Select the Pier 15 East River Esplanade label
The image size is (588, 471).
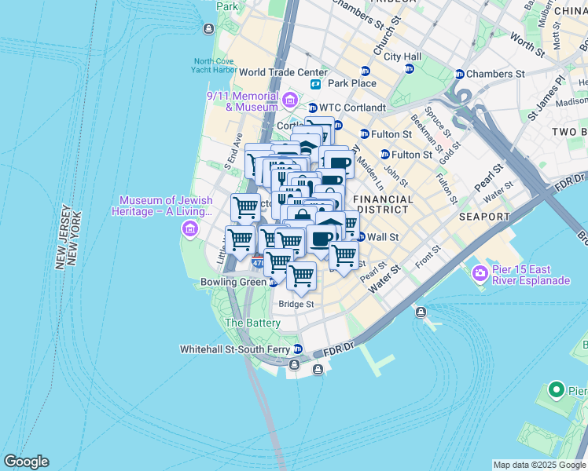click(531, 275)
